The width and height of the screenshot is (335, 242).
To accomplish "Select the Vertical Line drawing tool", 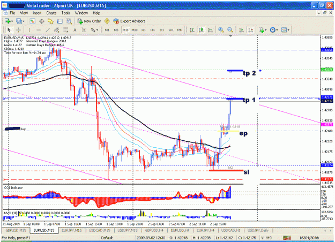I will pos(29,30).
